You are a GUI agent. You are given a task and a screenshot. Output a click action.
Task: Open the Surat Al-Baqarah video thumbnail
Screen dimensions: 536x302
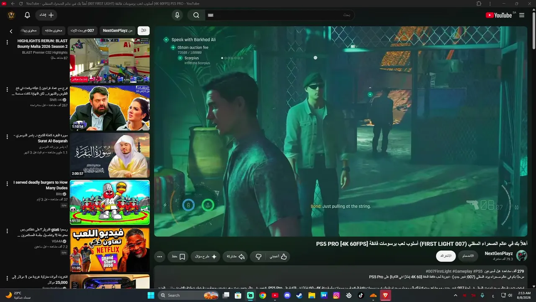point(110,156)
